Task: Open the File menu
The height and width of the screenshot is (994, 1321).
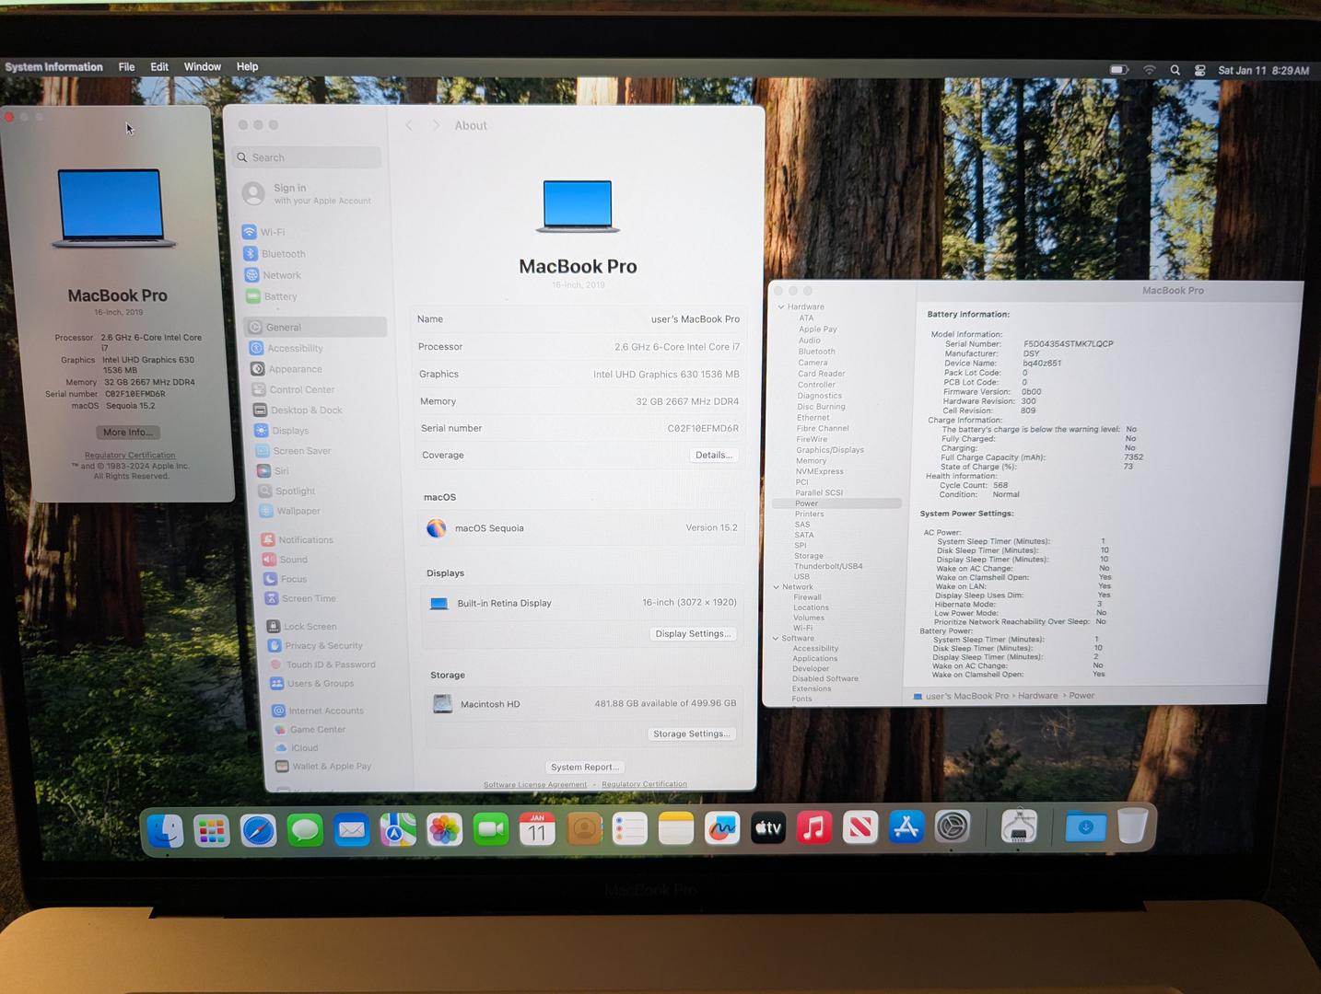Action: coord(126,67)
